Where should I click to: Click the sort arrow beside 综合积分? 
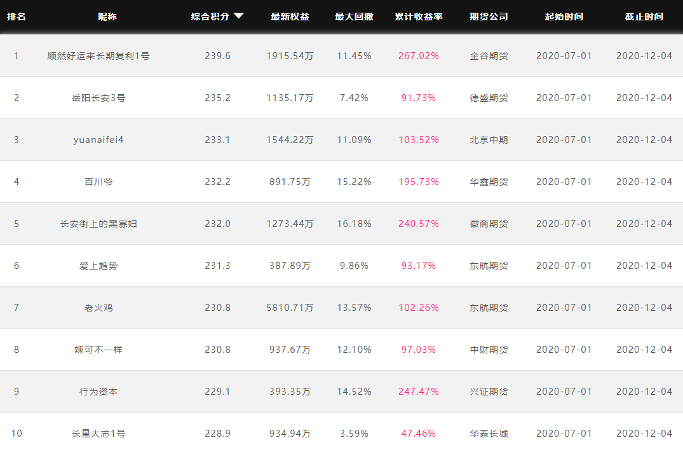pyautogui.click(x=238, y=16)
